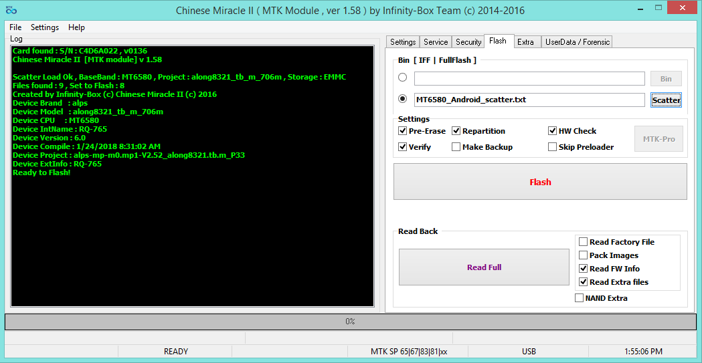Click the 'Ready to Flash!' log line

[41, 172]
